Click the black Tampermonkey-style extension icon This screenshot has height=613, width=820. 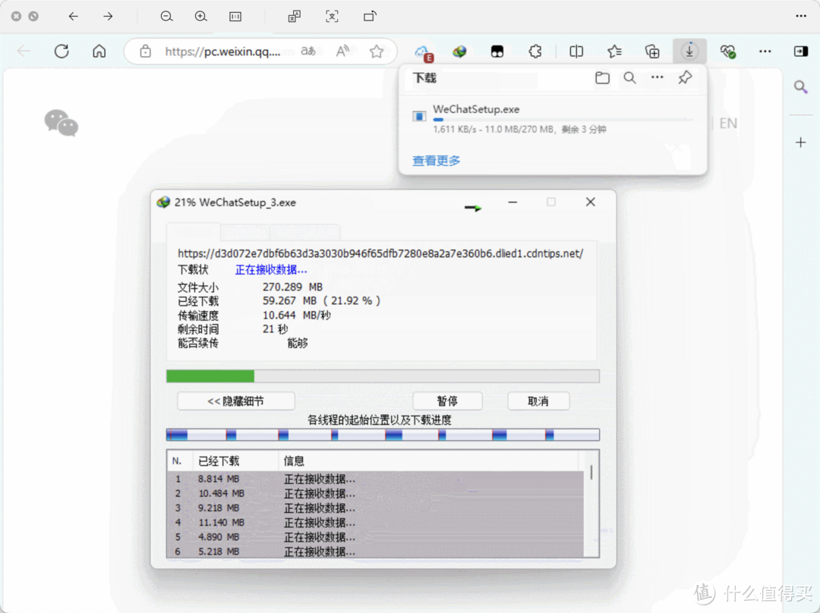[x=497, y=52]
